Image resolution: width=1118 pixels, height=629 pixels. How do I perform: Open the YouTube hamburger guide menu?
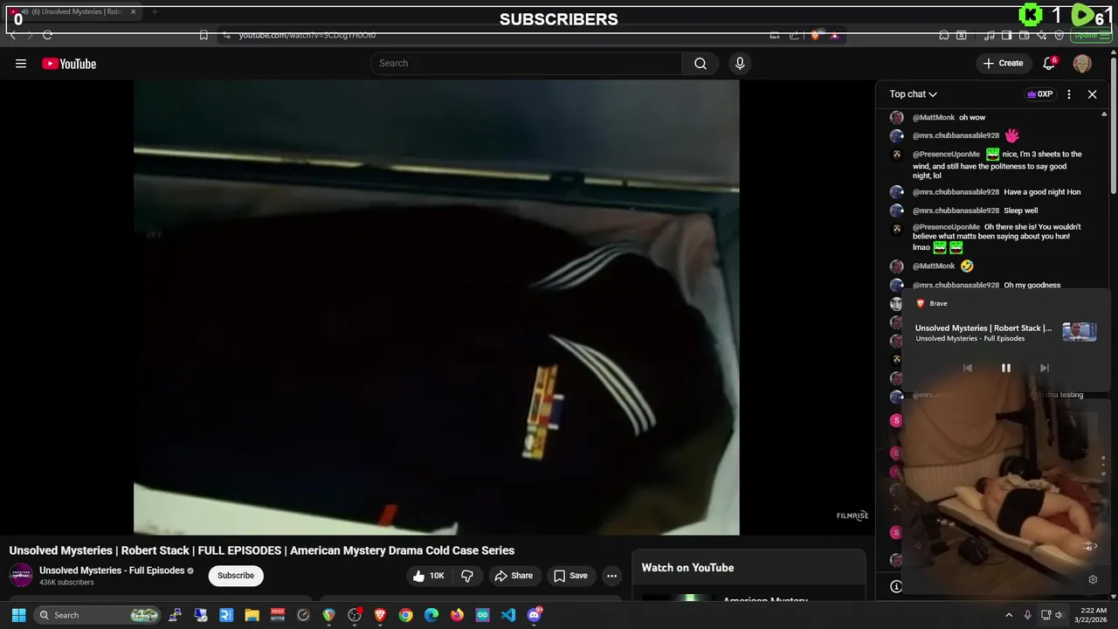[x=21, y=63]
